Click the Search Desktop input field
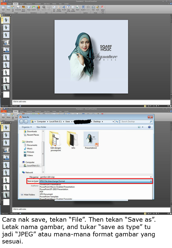The width and height of the screenshot is (172, 248). click(x=136, y=121)
